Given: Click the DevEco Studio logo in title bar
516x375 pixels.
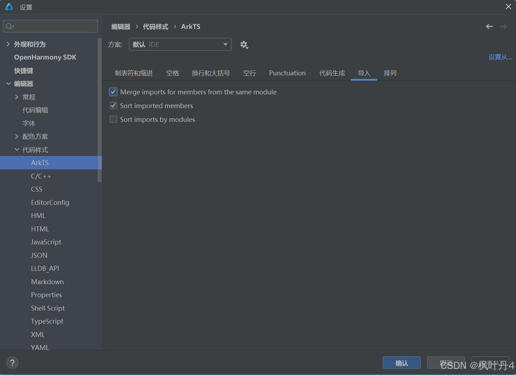Looking at the screenshot, I should (9, 7).
